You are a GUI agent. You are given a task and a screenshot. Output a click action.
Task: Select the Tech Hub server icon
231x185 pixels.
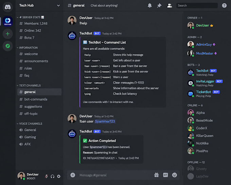click(x=8, y=21)
